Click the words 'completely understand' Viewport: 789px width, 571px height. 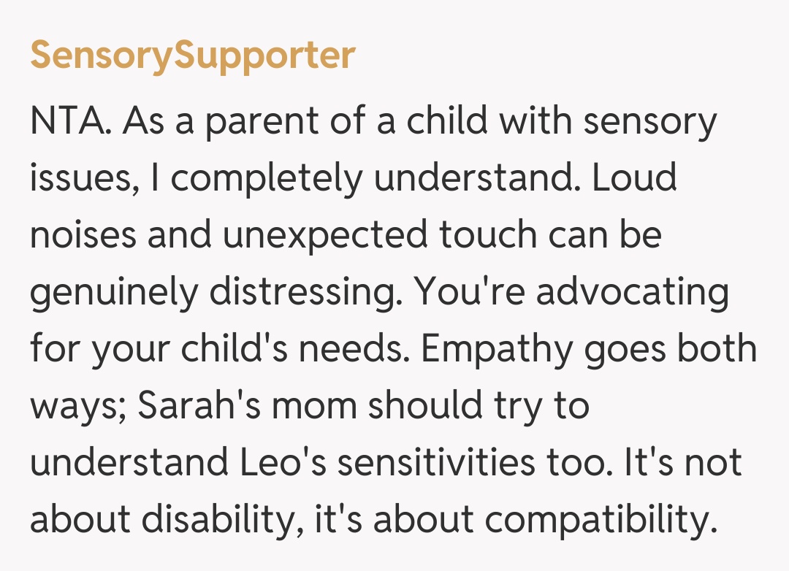click(x=371, y=180)
